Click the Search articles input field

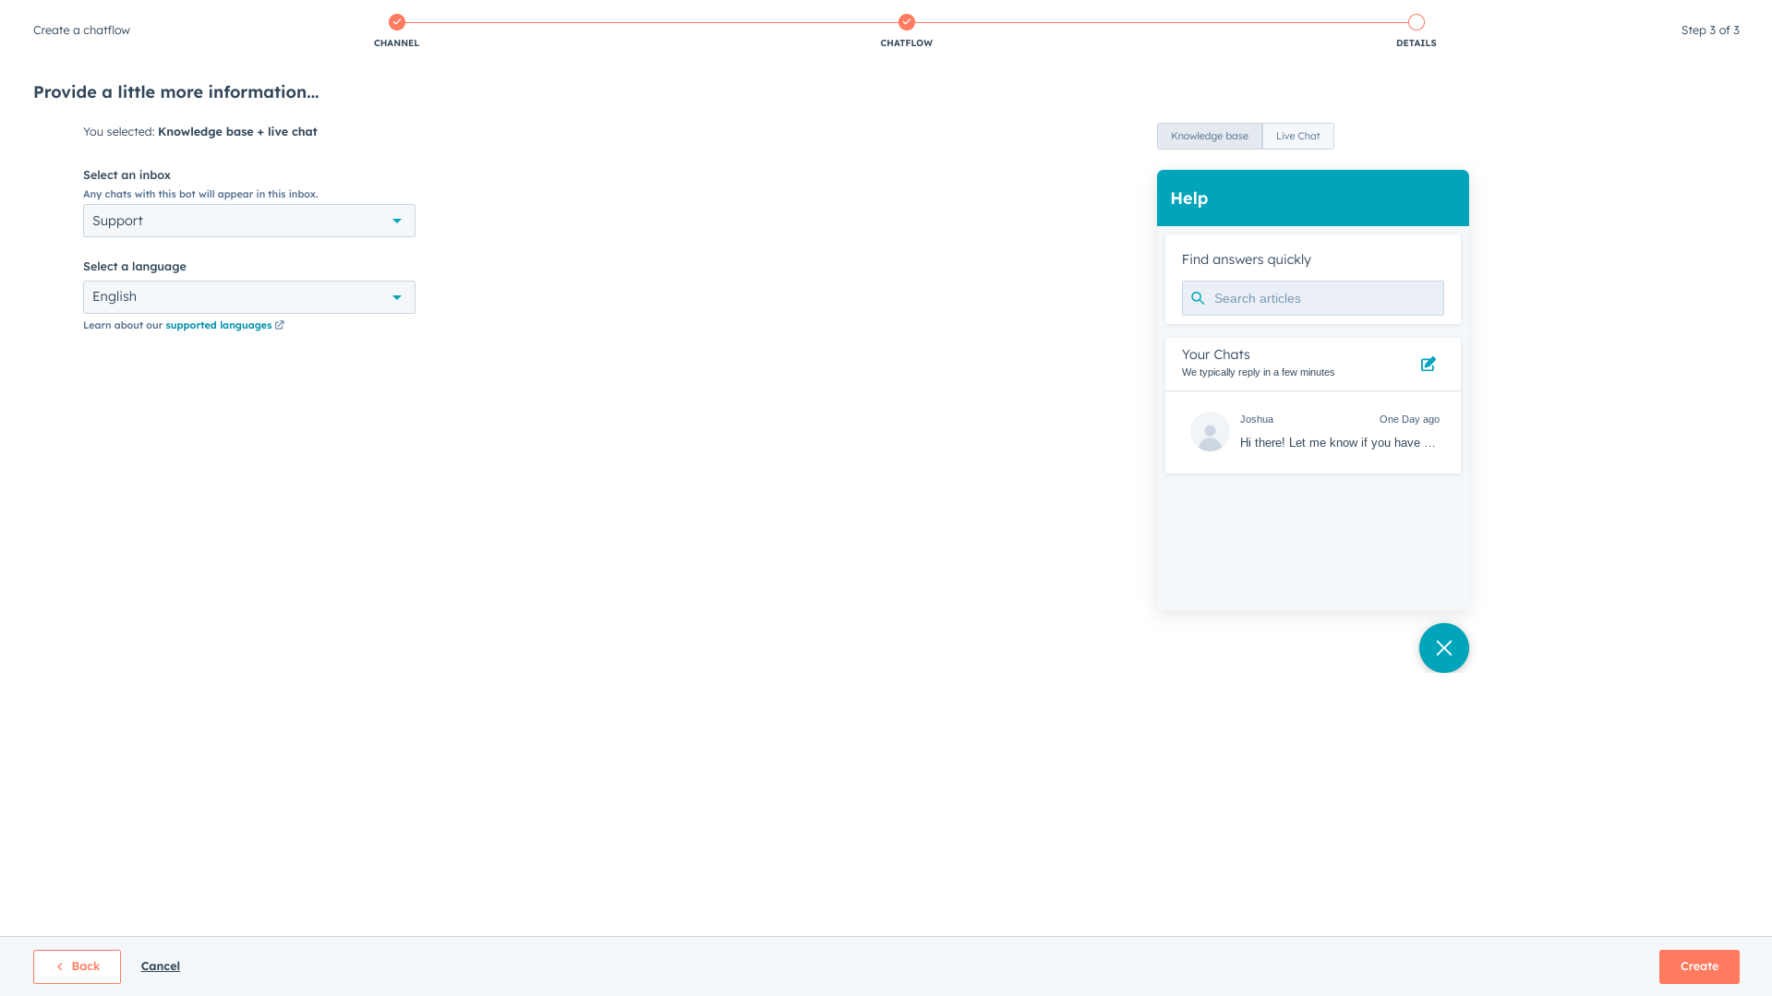click(x=1313, y=298)
